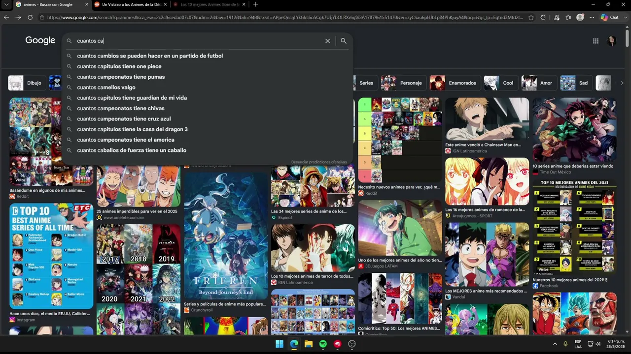Filter images by the Sad chip
This screenshot has height=354, width=631.
[x=575, y=83]
